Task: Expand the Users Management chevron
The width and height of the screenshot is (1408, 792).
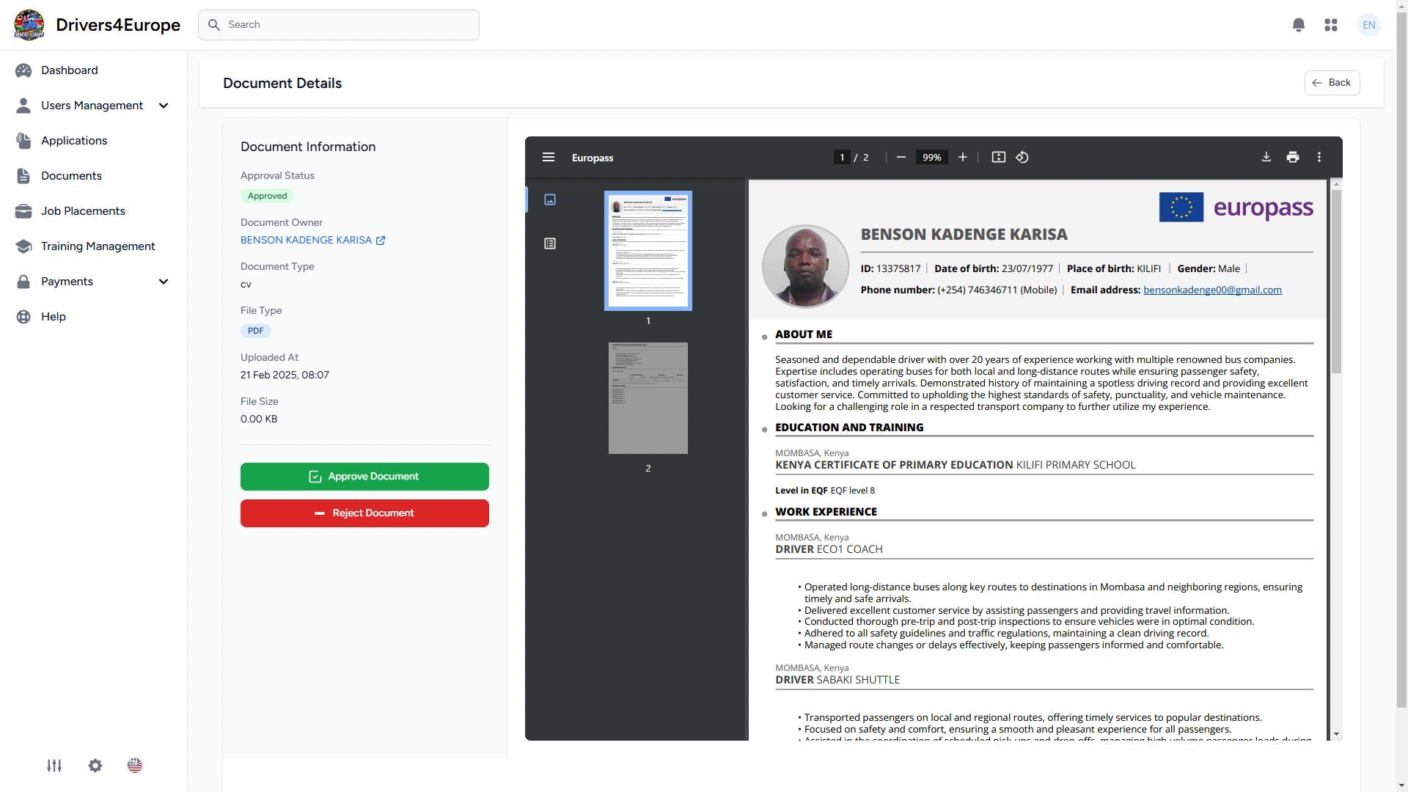Action: pyautogui.click(x=164, y=106)
